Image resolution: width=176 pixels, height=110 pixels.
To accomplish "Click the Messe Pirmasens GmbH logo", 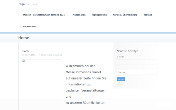I will (x=28, y=4).
